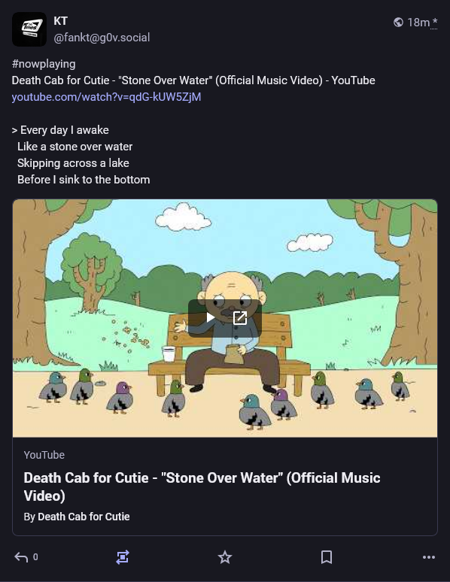This screenshot has height=582, width=450.
Task: Open the post by clicking the lyrics text
Action: 81,155
